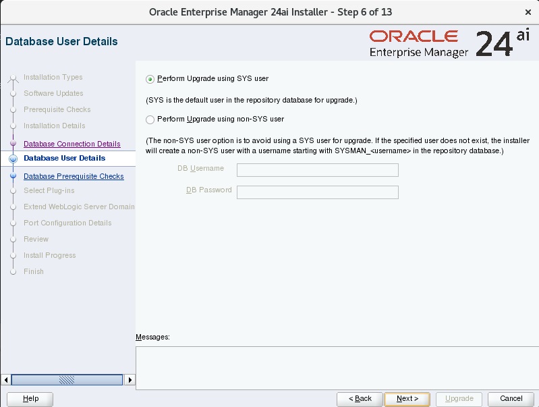Screen dimensions: 539x407
Task: Click the sidebar scroll left arrow
Action: 6,380
